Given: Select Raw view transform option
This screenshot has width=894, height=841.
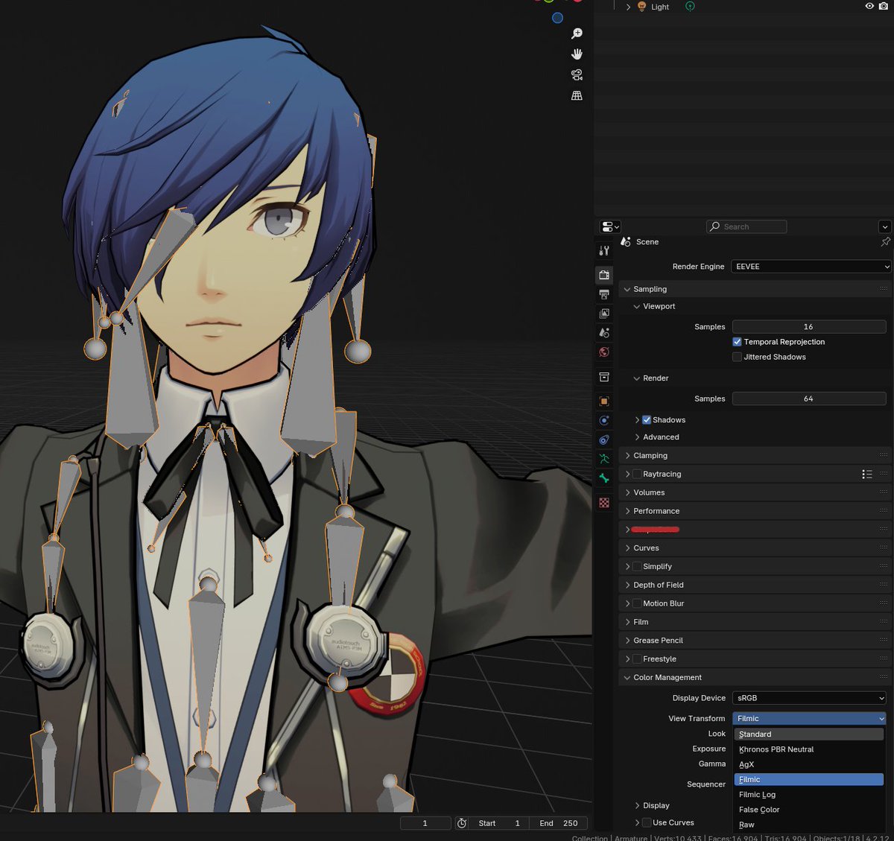Looking at the screenshot, I should (809, 825).
